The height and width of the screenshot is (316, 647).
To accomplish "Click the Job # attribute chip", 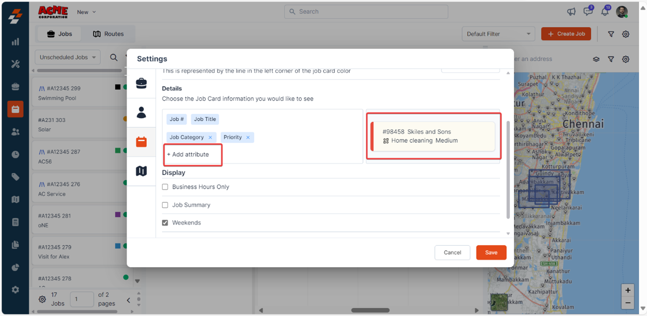I will tap(177, 119).
